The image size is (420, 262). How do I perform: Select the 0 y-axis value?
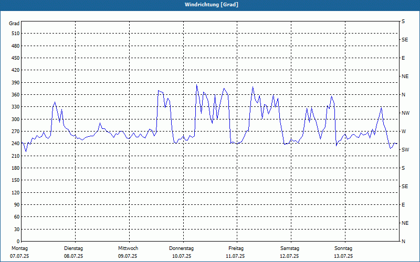(x=18, y=242)
